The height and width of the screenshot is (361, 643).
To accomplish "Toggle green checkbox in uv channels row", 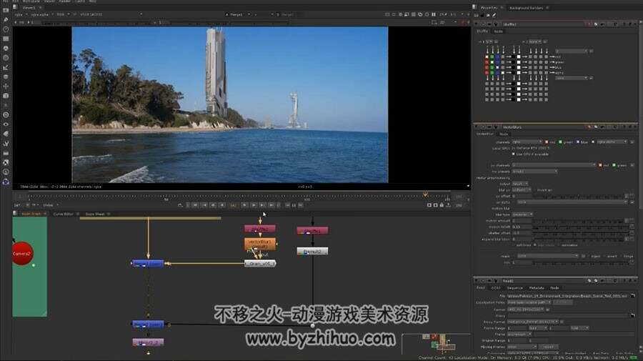I will pos(614,165).
